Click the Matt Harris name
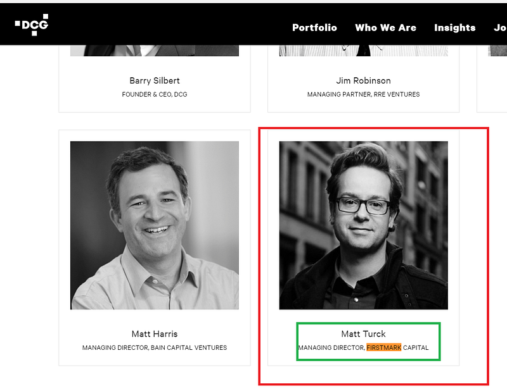The height and width of the screenshot is (391, 507). pos(154,333)
